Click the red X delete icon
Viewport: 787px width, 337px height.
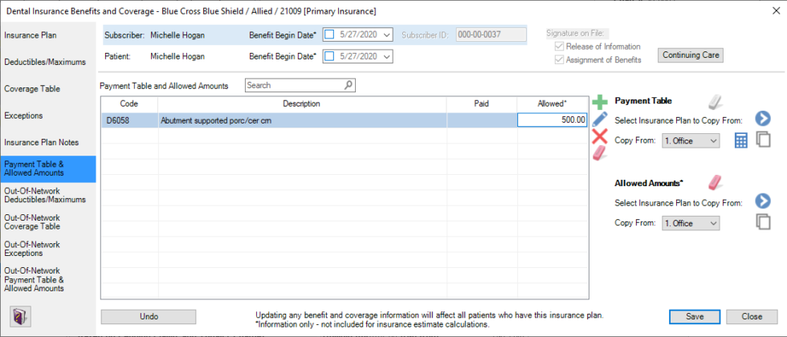[x=600, y=136]
